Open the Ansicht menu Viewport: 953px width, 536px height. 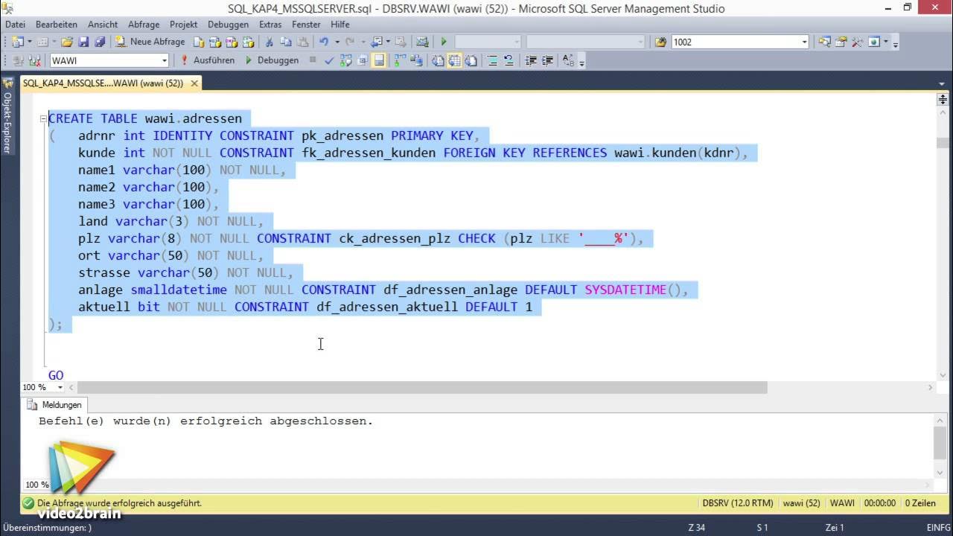coord(103,25)
